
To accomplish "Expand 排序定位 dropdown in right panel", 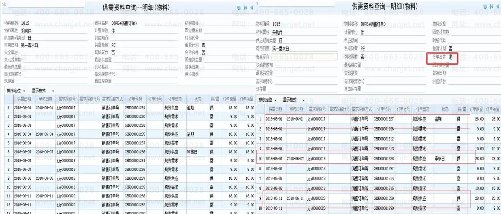I will coord(267,100).
